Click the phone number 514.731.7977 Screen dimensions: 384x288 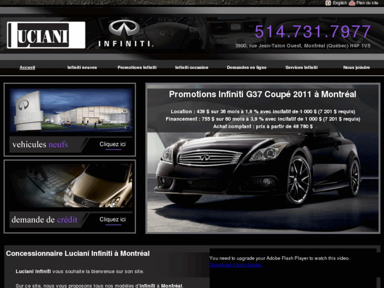tap(313, 32)
